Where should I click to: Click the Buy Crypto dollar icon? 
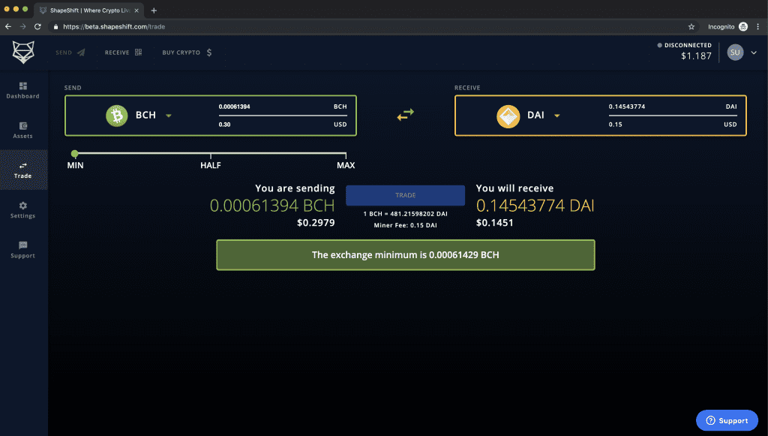(x=209, y=53)
